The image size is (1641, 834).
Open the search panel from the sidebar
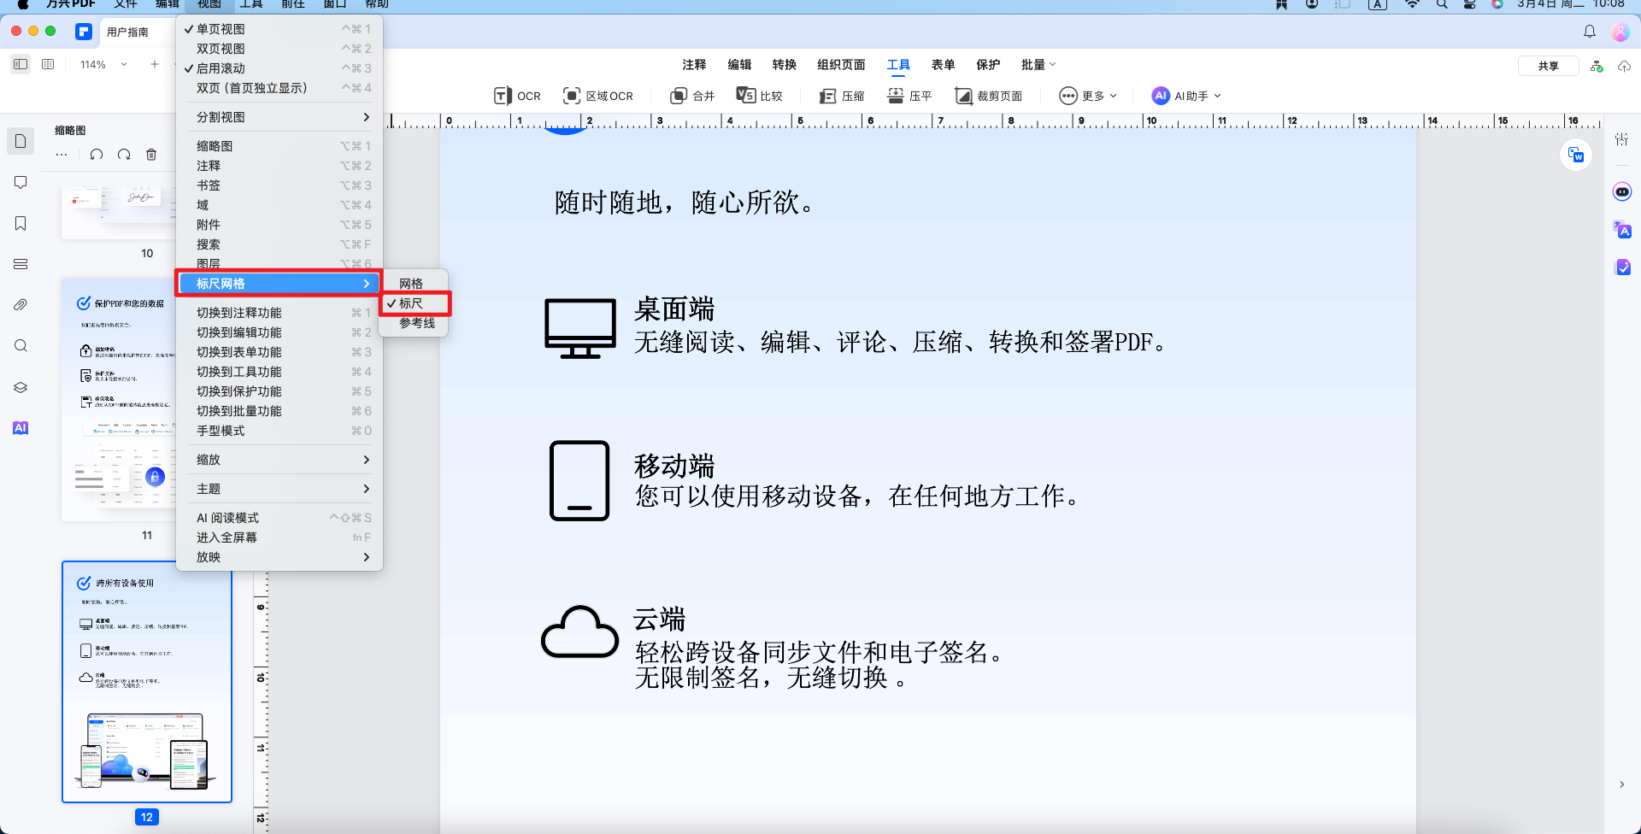(21, 345)
